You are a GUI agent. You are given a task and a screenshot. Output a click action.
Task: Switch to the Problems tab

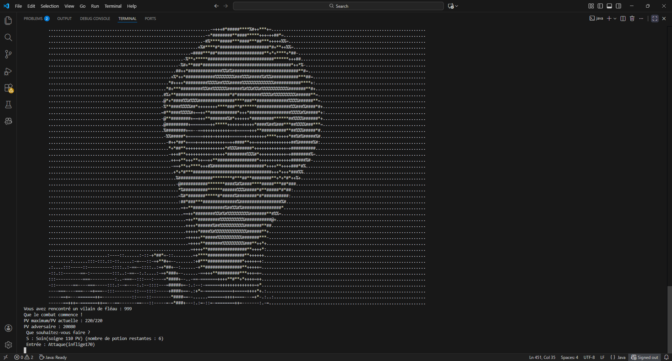coord(36,19)
